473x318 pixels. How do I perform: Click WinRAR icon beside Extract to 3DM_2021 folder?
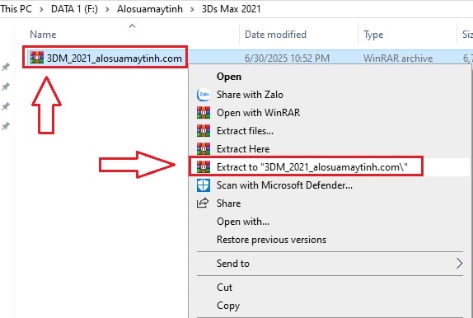pyautogui.click(x=204, y=167)
